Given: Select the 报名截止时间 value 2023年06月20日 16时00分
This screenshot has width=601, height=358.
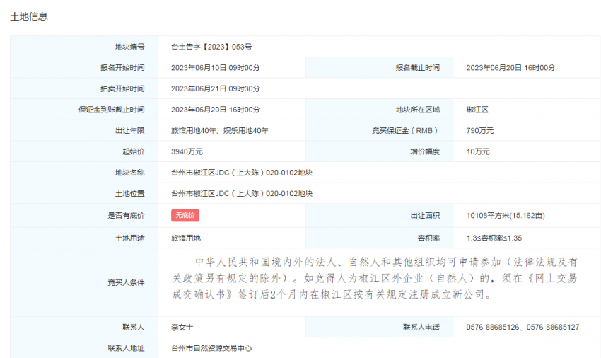Looking at the screenshot, I should click(510, 68).
